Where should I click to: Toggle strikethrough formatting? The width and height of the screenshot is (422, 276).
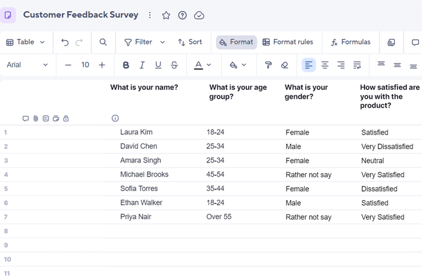tap(174, 65)
